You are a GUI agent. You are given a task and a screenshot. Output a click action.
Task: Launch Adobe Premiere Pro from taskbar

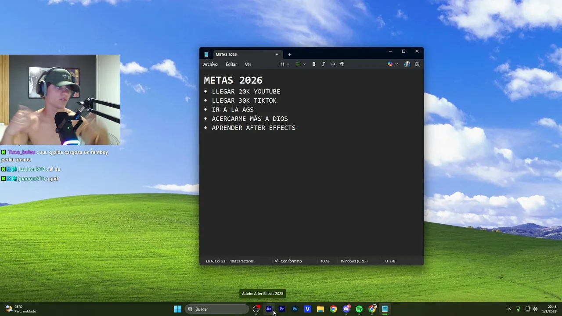coord(282,309)
